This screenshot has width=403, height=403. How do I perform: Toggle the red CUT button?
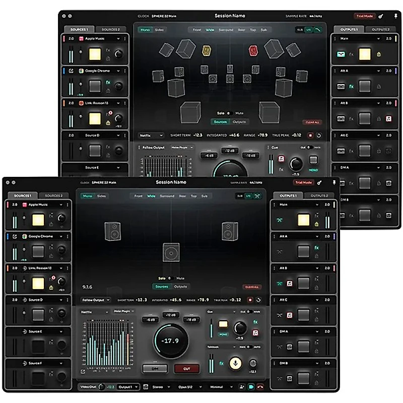click(186, 368)
